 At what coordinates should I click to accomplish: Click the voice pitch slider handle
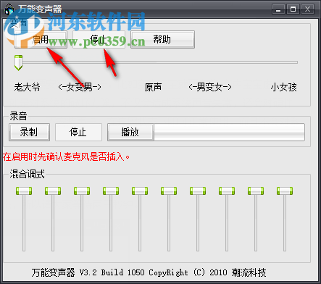(x=18, y=63)
